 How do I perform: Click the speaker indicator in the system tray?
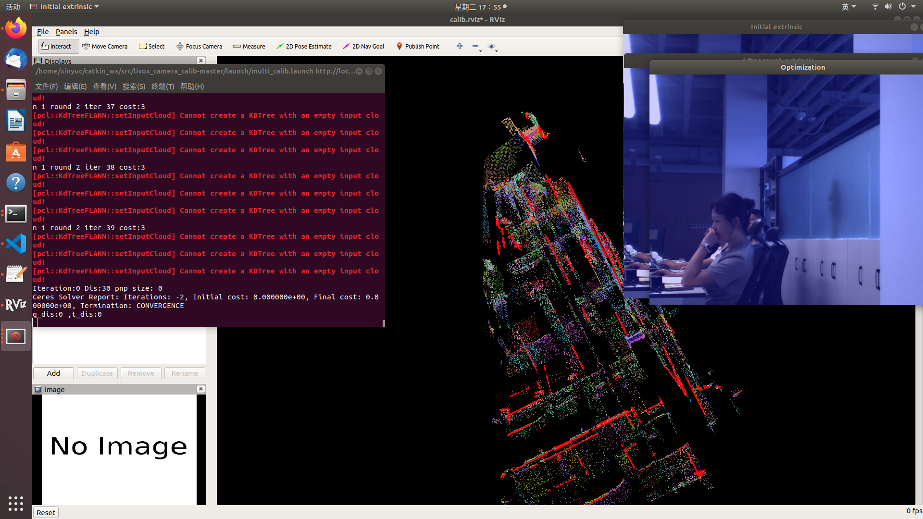pos(888,6)
